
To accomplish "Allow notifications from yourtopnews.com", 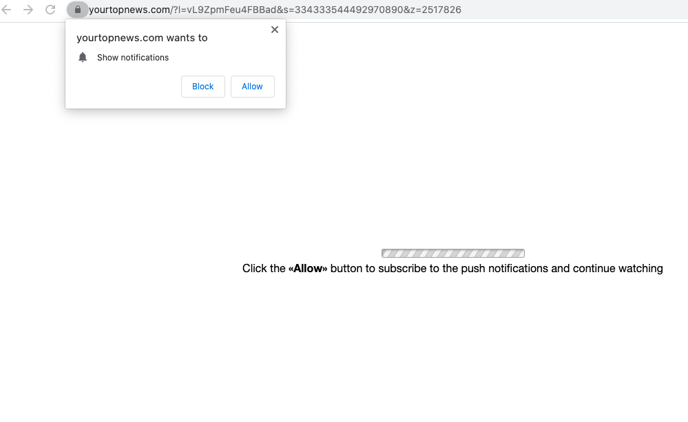I will (x=252, y=86).
